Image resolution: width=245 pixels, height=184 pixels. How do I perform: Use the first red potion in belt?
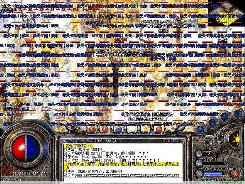pos(92,130)
